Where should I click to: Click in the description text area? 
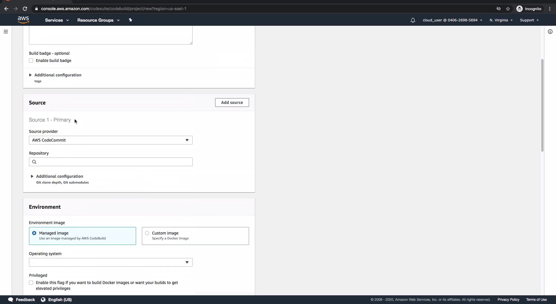coord(111,35)
